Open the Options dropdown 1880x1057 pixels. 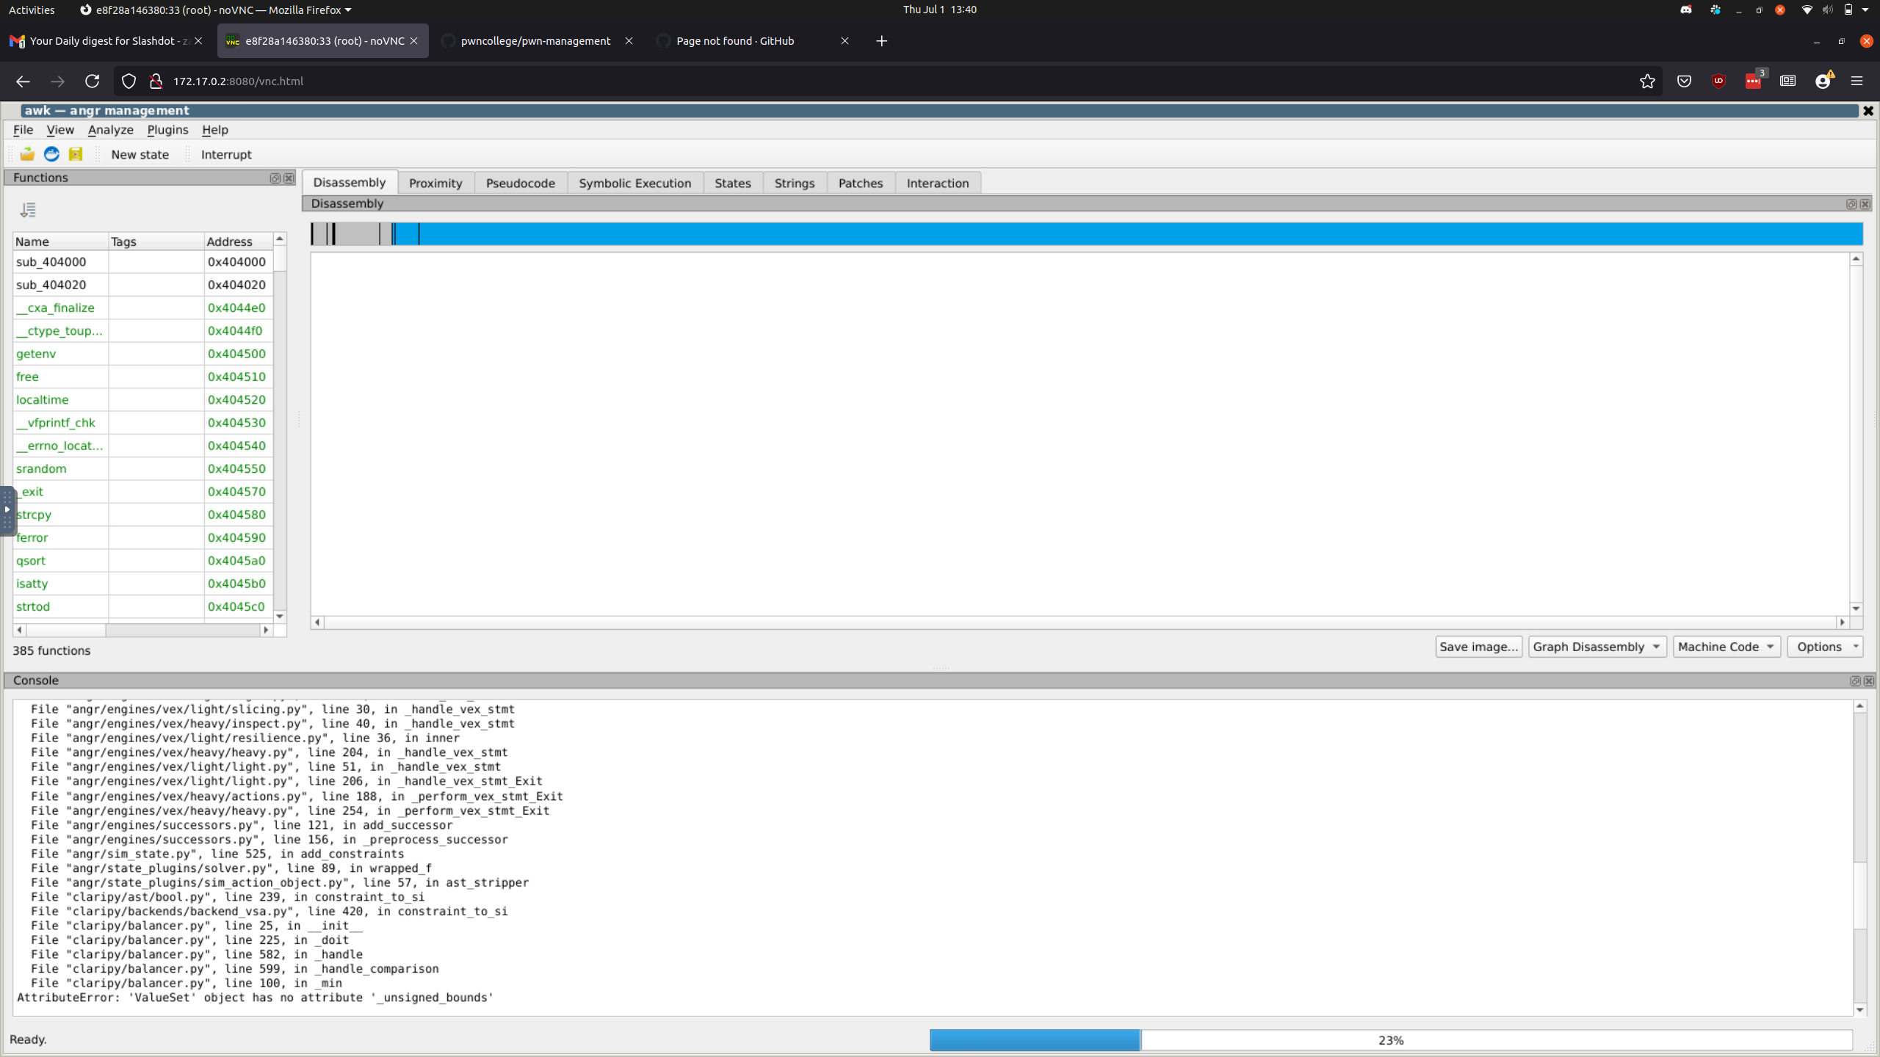(x=1826, y=647)
